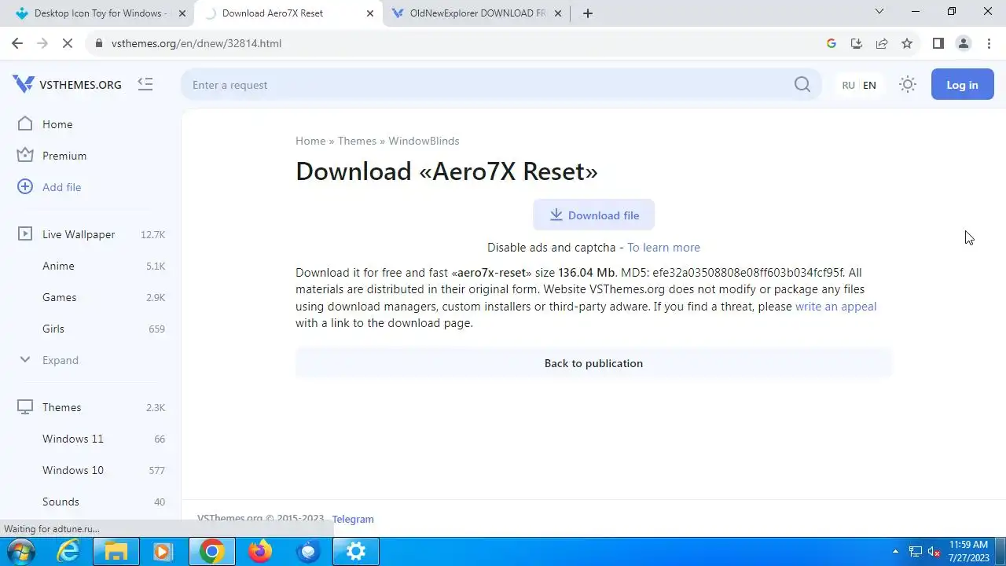The width and height of the screenshot is (1006, 566).
Task: Close the Download Aero7X Reset tab
Action: pos(370,13)
